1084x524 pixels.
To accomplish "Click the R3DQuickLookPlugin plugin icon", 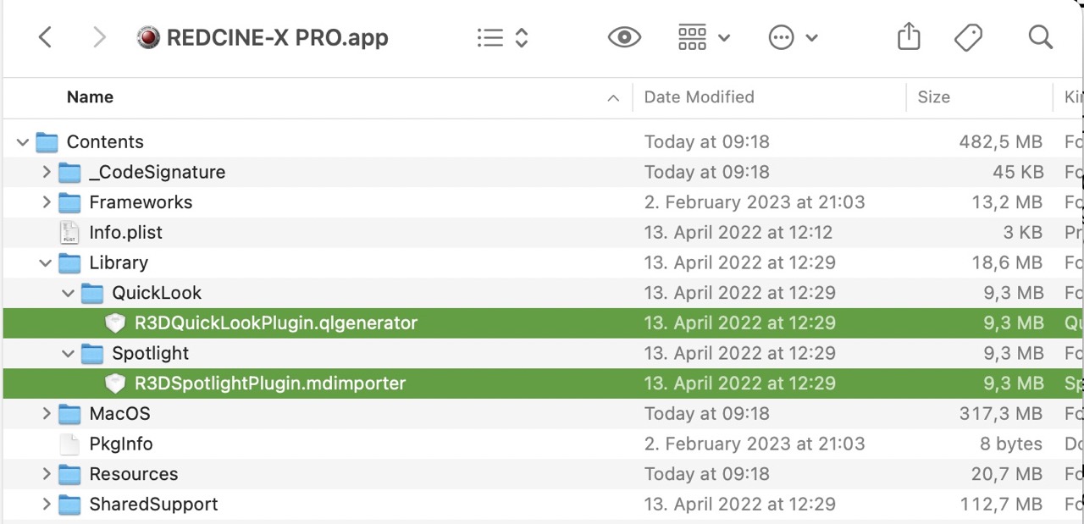I will pyautogui.click(x=115, y=323).
